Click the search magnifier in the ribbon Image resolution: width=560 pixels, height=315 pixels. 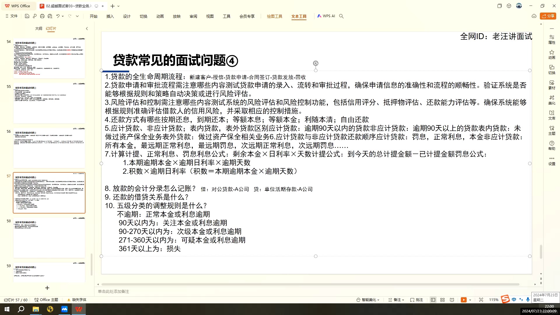click(341, 16)
